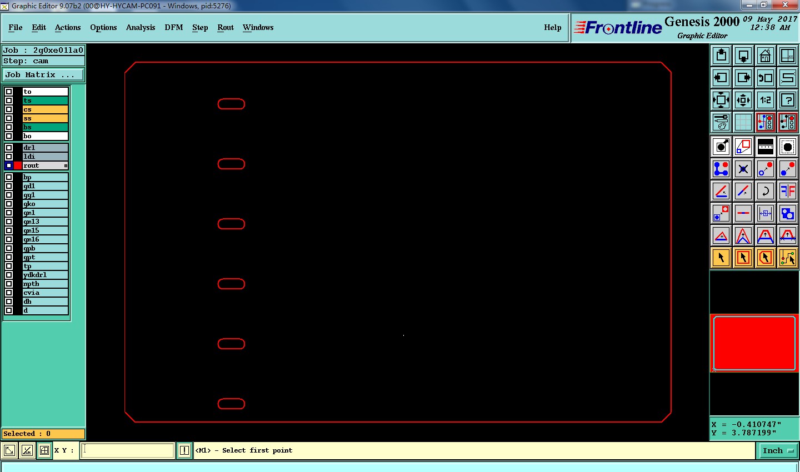Click the rotate arrow tool icon
800x472 pixels.
766,191
